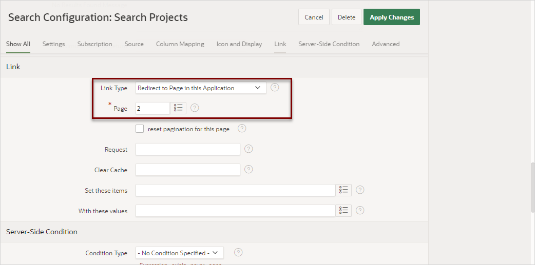Go to the Icon and Display tab
The image size is (535, 265).
point(239,44)
